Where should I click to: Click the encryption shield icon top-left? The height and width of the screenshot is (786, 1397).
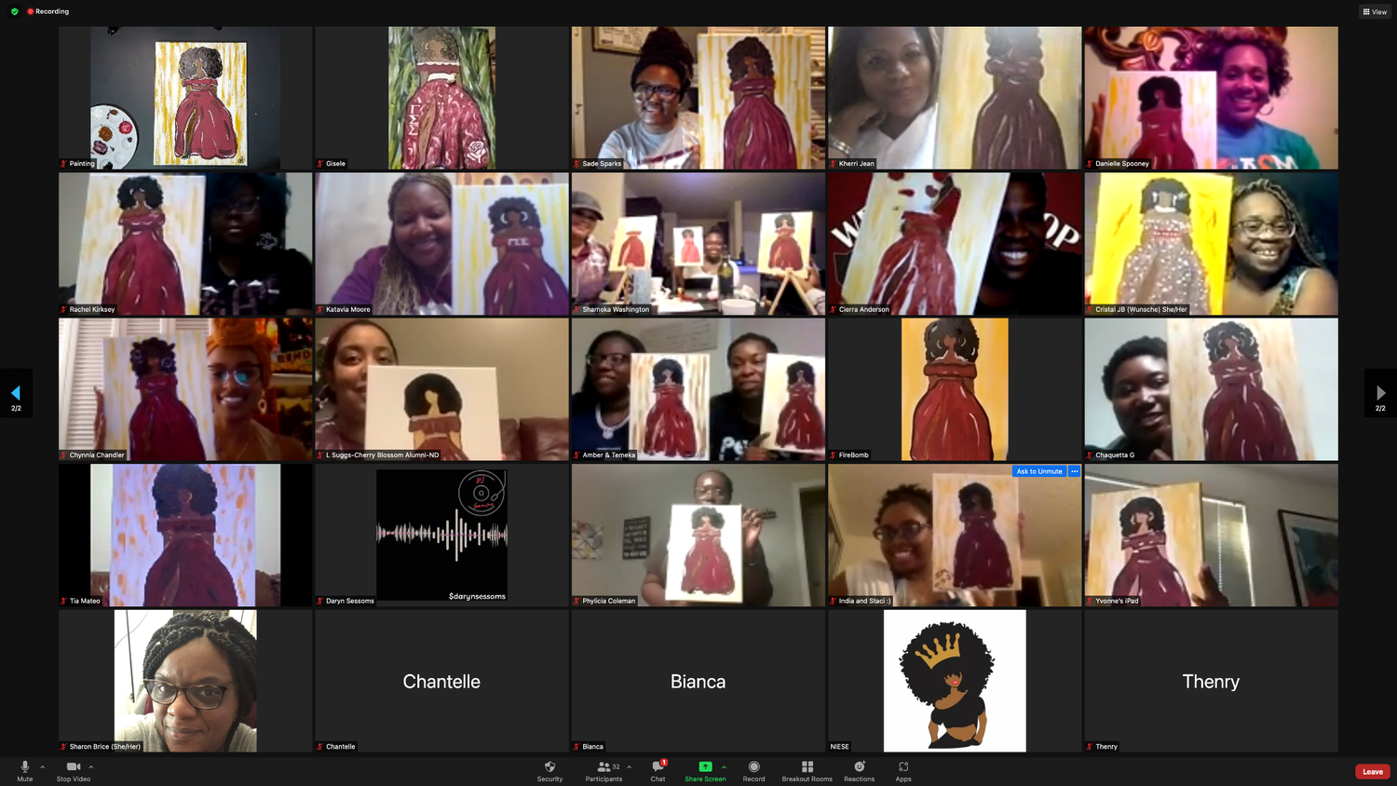[14, 11]
